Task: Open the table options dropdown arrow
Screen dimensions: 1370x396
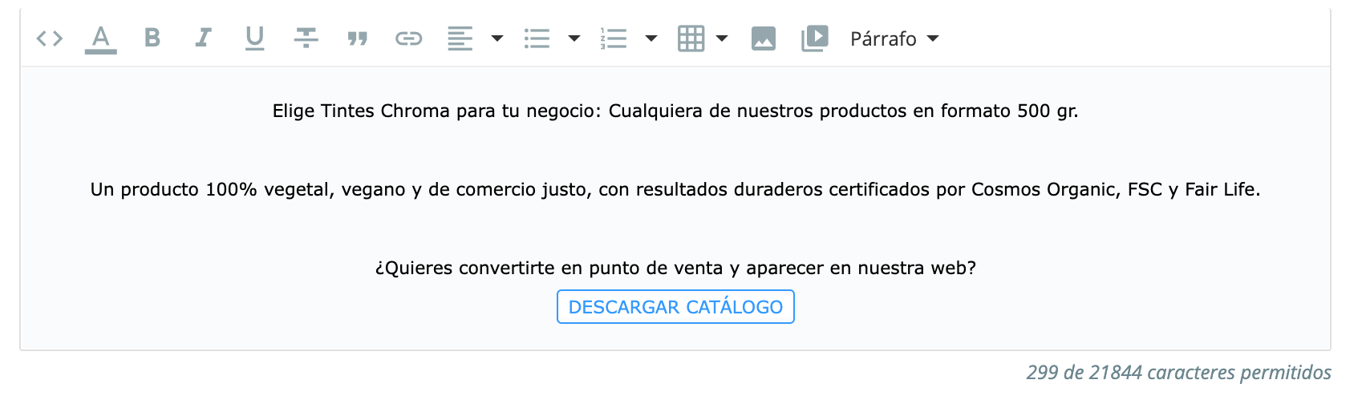Action: [722, 38]
